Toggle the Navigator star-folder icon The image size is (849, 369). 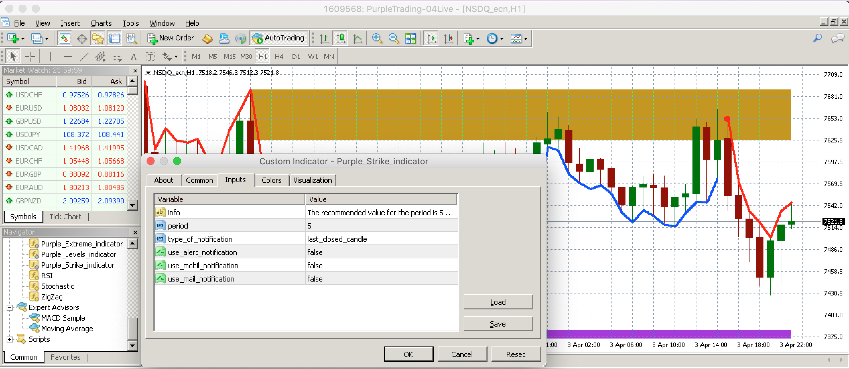[x=98, y=38]
